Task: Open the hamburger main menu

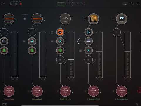Action: point(138,4)
